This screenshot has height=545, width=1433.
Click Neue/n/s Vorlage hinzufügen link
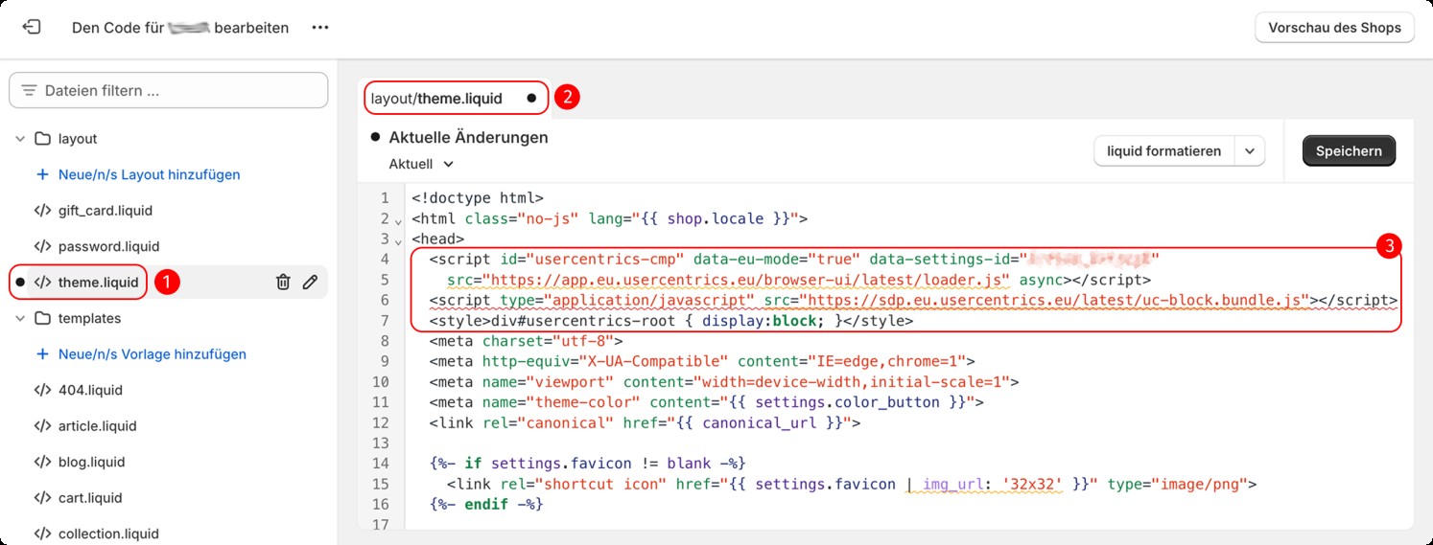152,354
